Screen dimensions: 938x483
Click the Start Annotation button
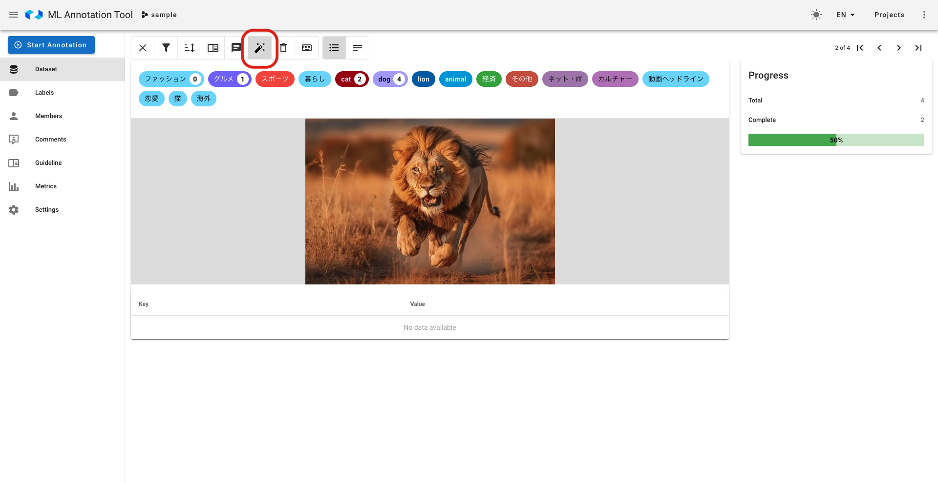click(51, 45)
